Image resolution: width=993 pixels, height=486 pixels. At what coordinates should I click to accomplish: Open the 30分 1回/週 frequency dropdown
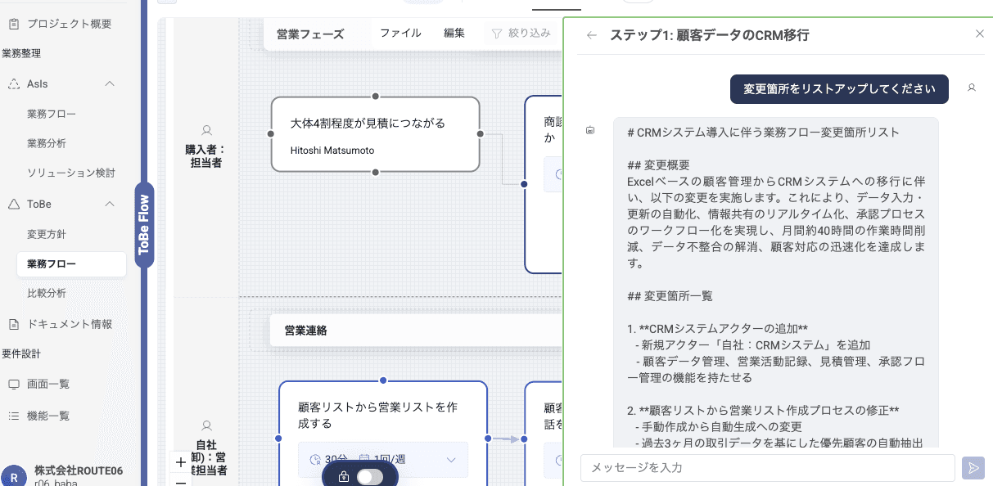450,460
